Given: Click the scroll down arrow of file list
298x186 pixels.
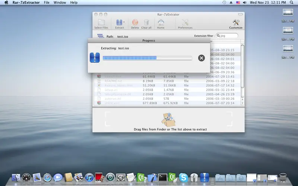Looking at the screenshot, I should point(242,103).
